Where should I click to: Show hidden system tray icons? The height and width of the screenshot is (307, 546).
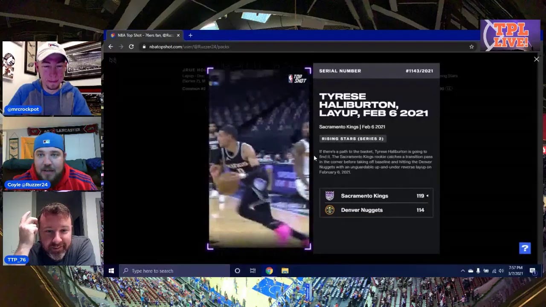point(463,271)
